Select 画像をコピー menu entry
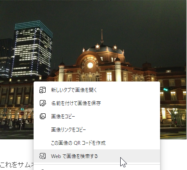Viewport: 187px width, 170px height. [97, 116]
